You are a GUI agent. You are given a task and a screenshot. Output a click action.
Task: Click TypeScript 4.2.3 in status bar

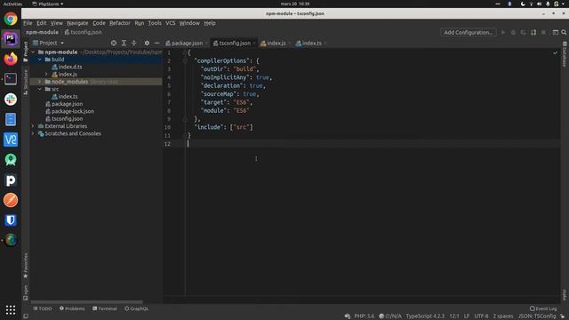pos(425,316)
